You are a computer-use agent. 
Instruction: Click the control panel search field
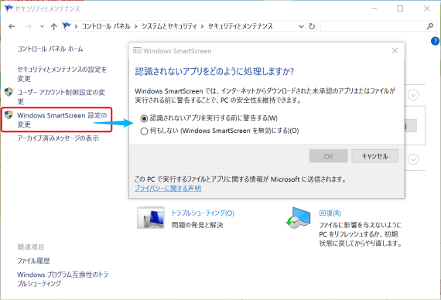(374, 26)
